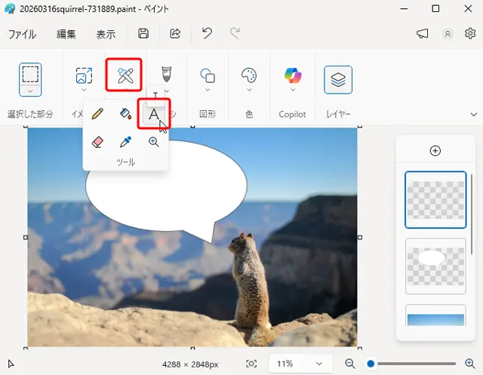Click the zoom out magnifier

click(x=350, y=364)
